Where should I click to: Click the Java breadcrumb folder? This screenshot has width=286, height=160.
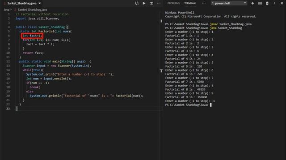(x=7, y=10)
